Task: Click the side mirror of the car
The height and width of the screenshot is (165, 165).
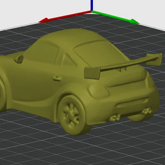Action: click(19, 59)
